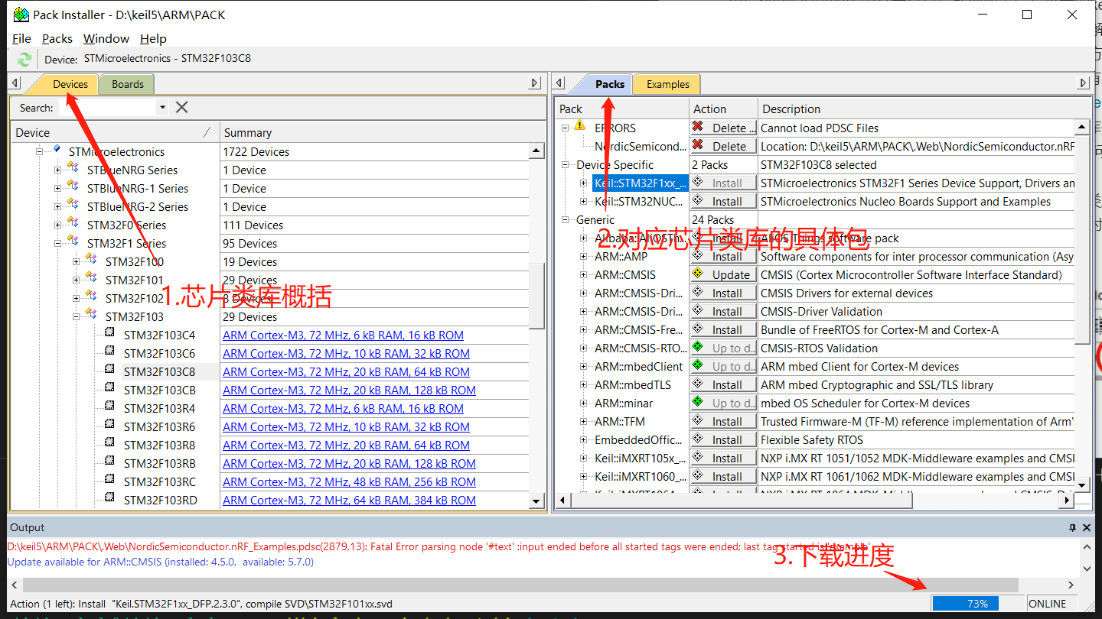Open the Packs menu

[x=57, y=38]
